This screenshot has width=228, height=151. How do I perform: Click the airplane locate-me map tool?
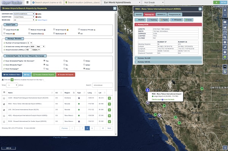(225, 47)
